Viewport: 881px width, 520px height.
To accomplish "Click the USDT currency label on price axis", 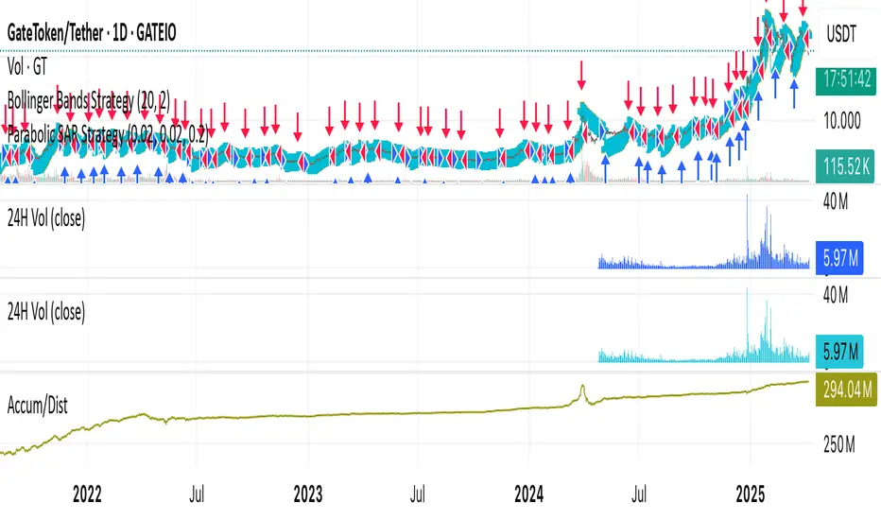I will tap(841, 34).
